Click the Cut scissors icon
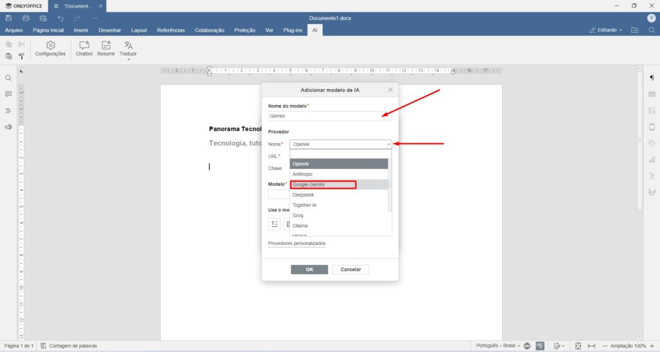660x352 pixels. [x=21, y=44]
